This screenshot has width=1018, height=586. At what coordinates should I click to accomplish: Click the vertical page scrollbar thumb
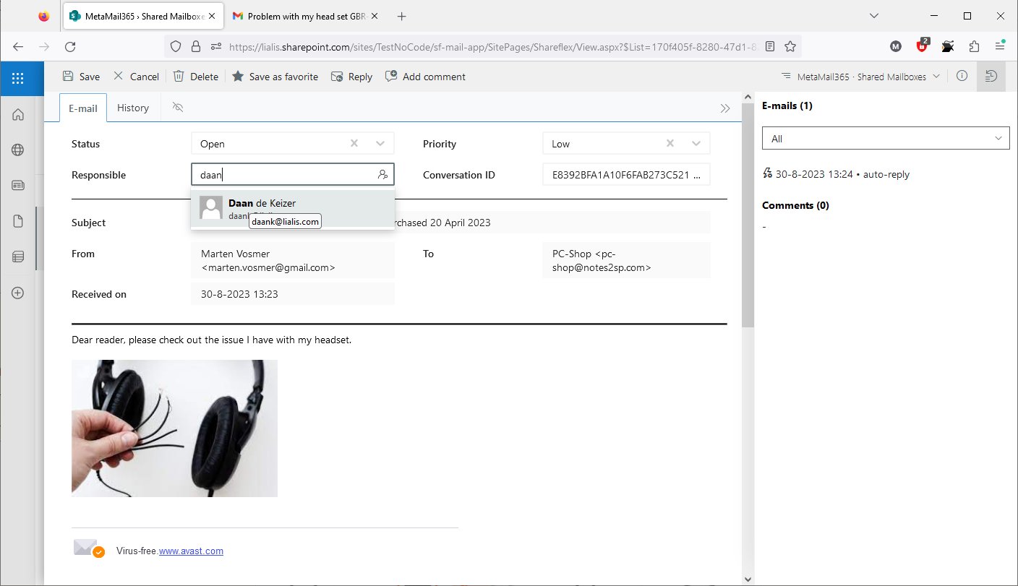(x=748, y=214)
